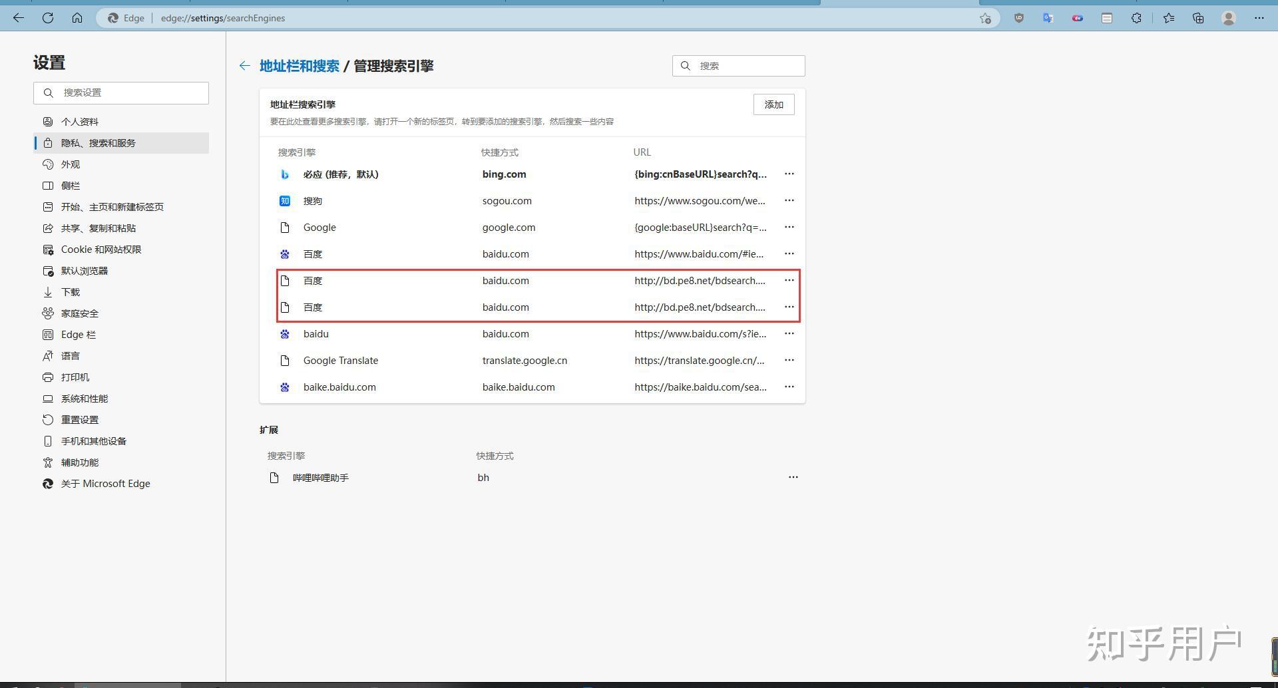
Task: Open more options for 搜狗 row
Action: click(x=789, y=200)
